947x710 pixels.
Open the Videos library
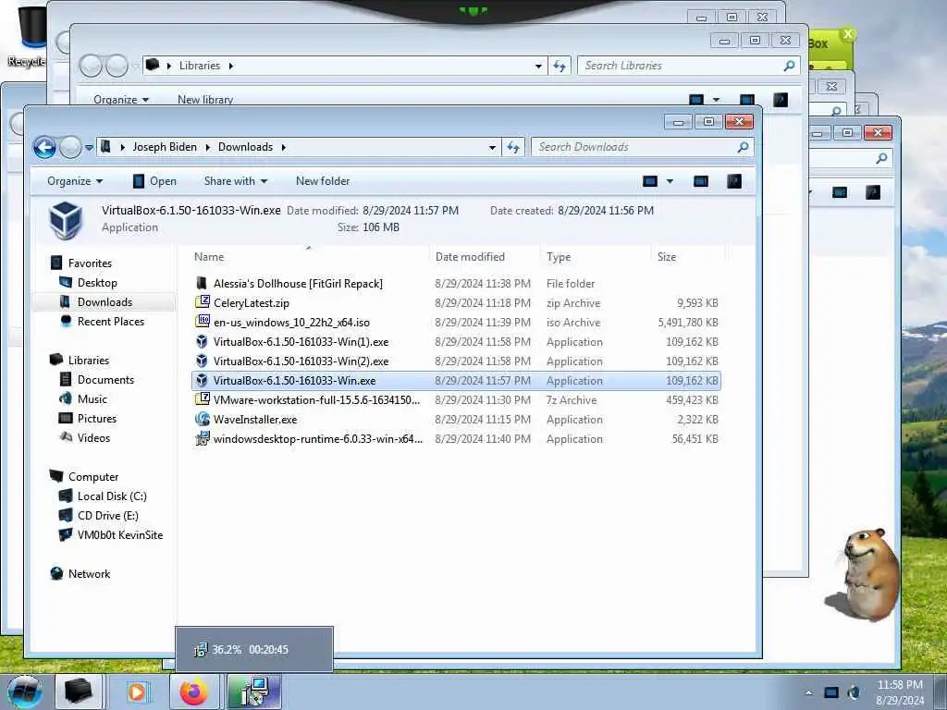click(x=93, y=437)
